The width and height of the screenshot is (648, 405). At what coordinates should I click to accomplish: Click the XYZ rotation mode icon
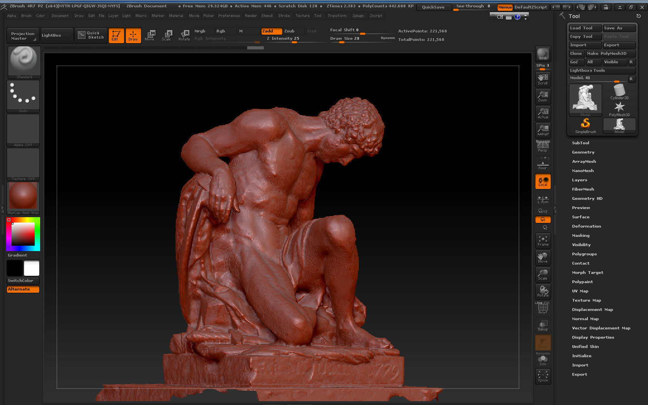tap(543, 211)
